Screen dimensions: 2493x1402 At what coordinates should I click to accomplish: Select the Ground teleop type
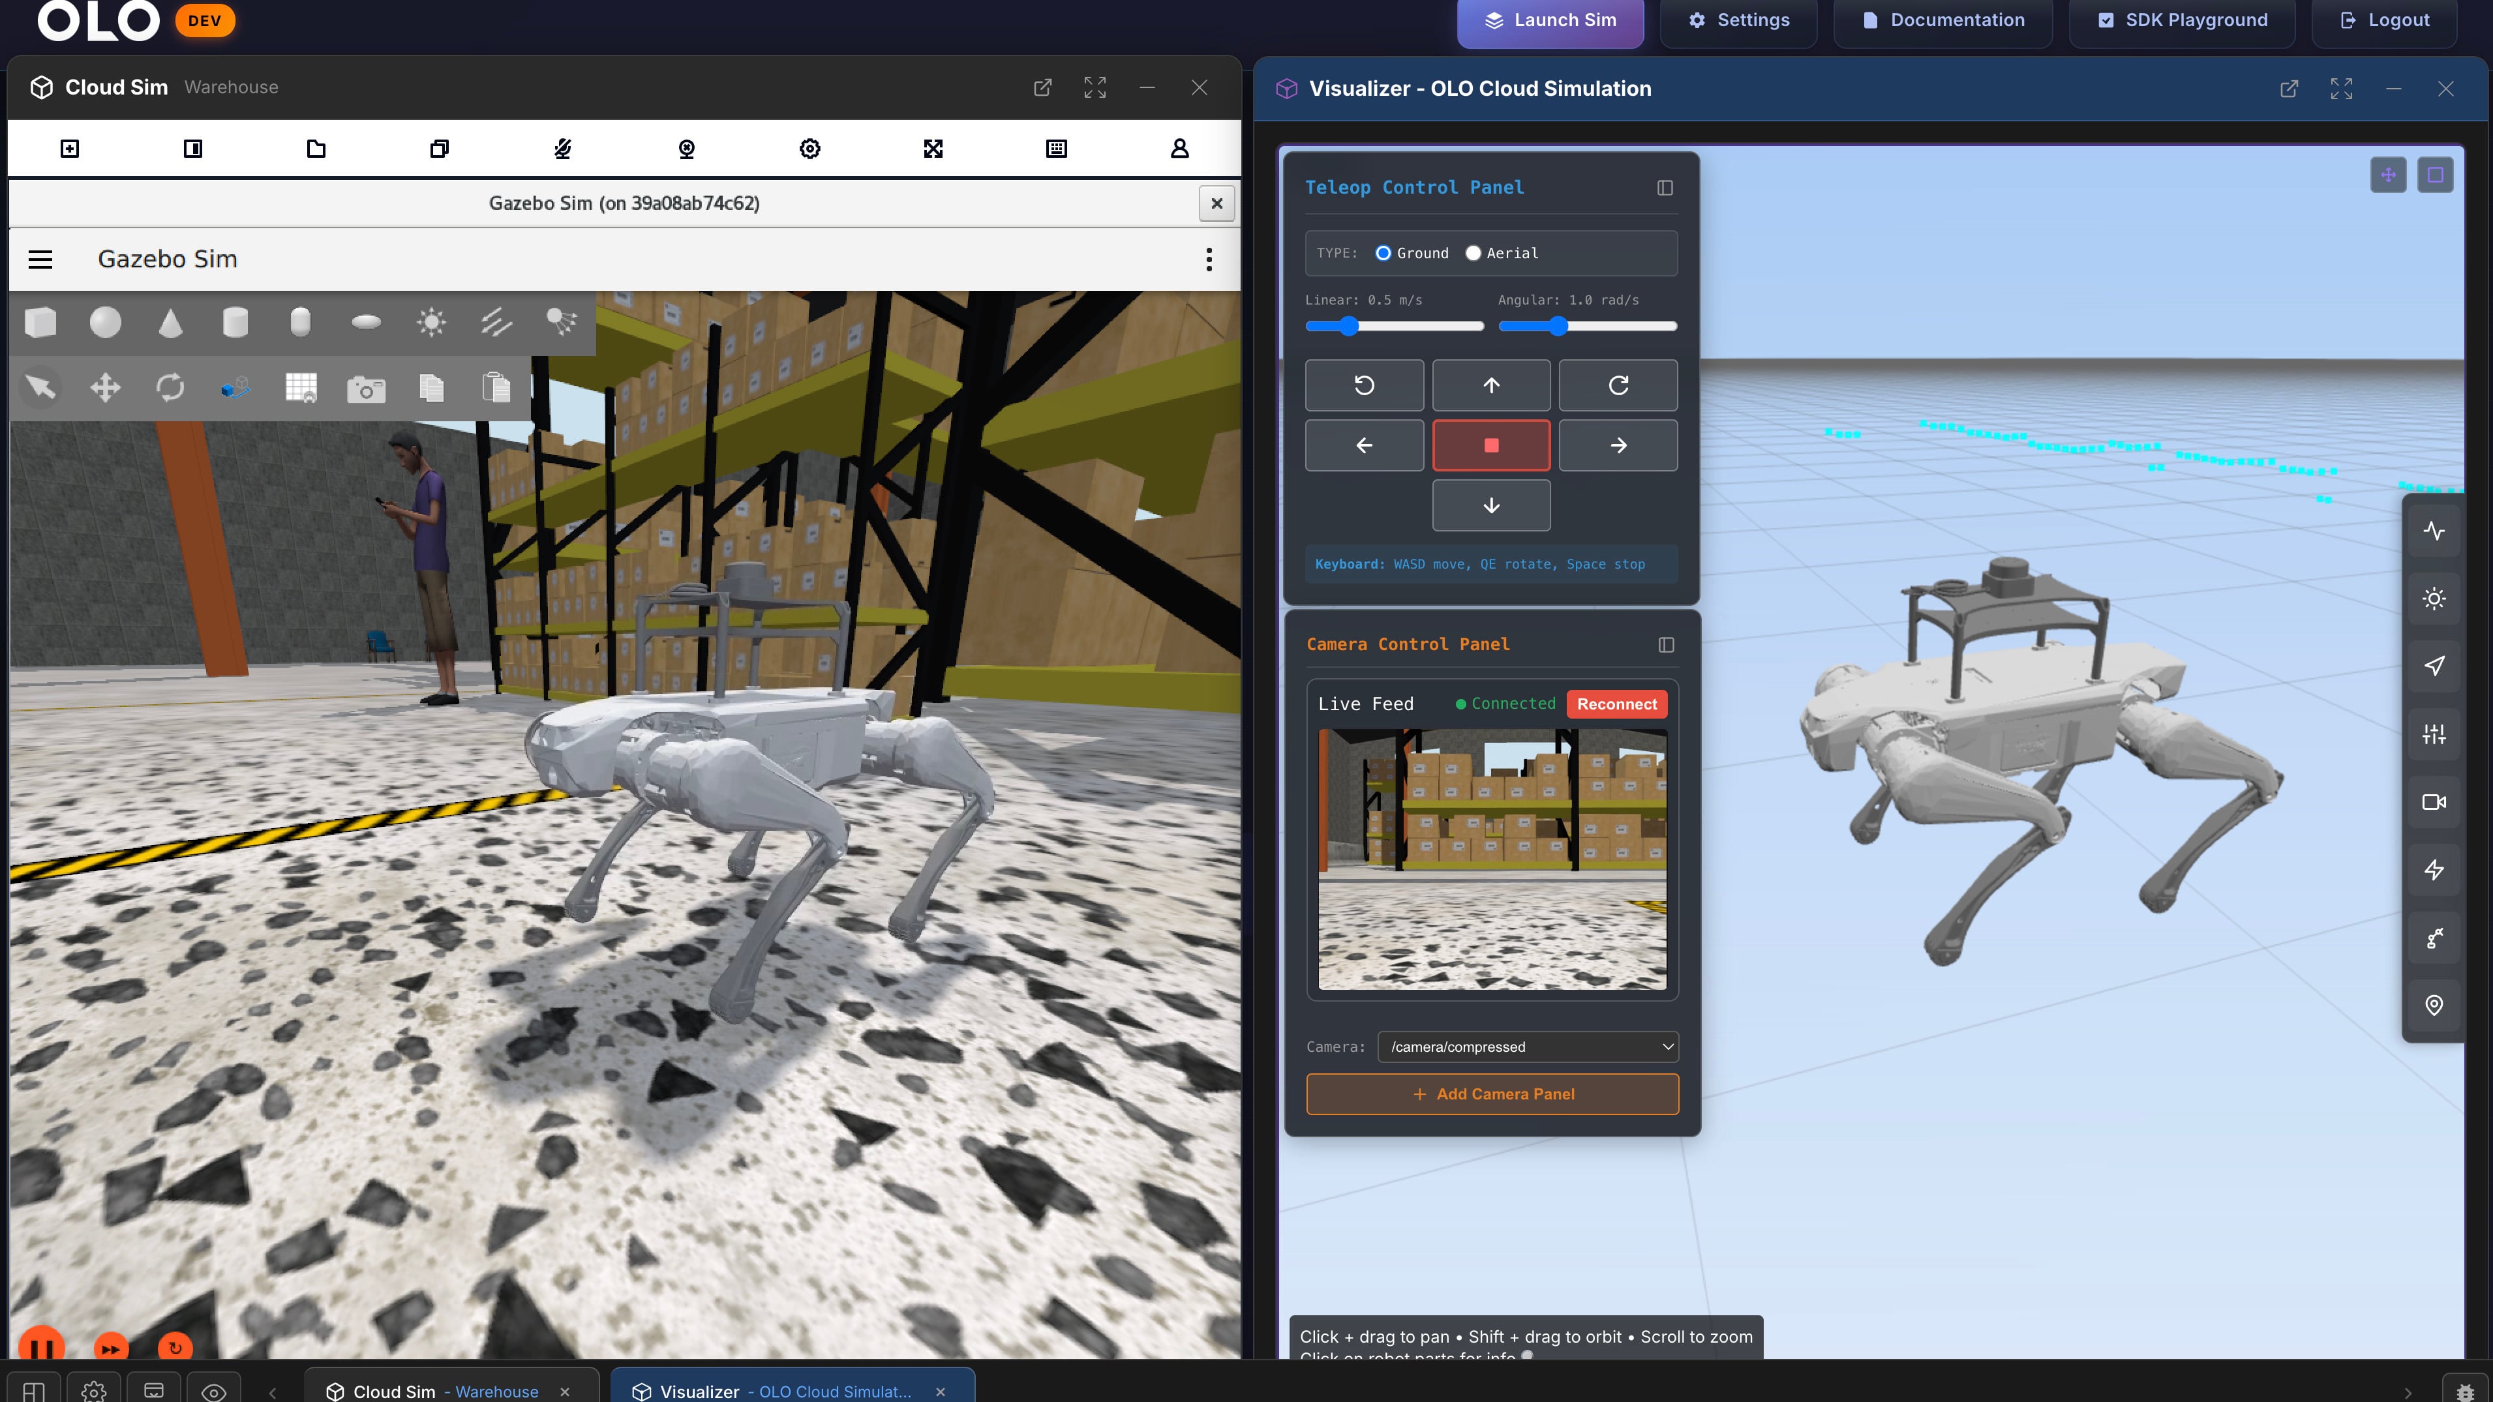(1384, 252)
